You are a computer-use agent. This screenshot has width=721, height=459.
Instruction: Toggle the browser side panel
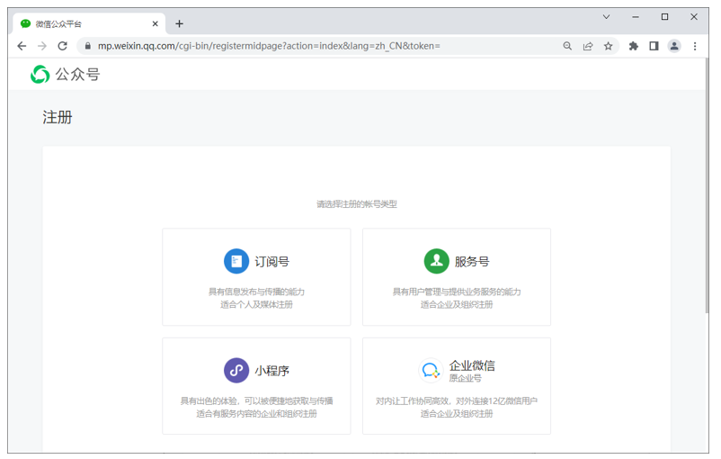pyautogui.click(x=654, y=46)
